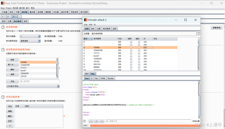The height and width of the screenshot is (129, 225).
Task: Expand the 从列表中添加 dropdown
Action: [33, 86]
